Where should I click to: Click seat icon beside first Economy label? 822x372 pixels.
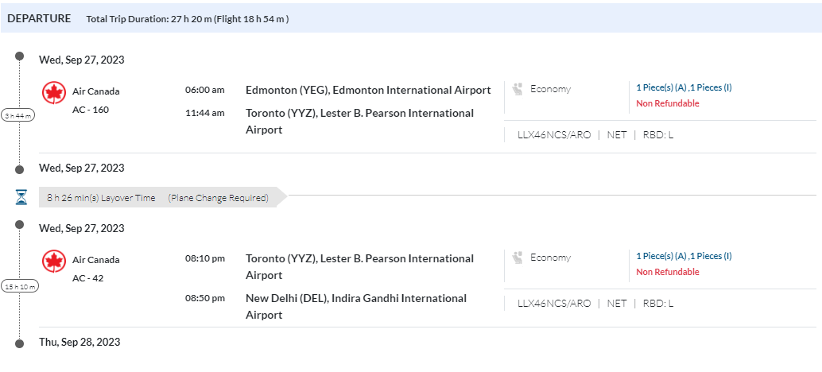tap(518, 89)
